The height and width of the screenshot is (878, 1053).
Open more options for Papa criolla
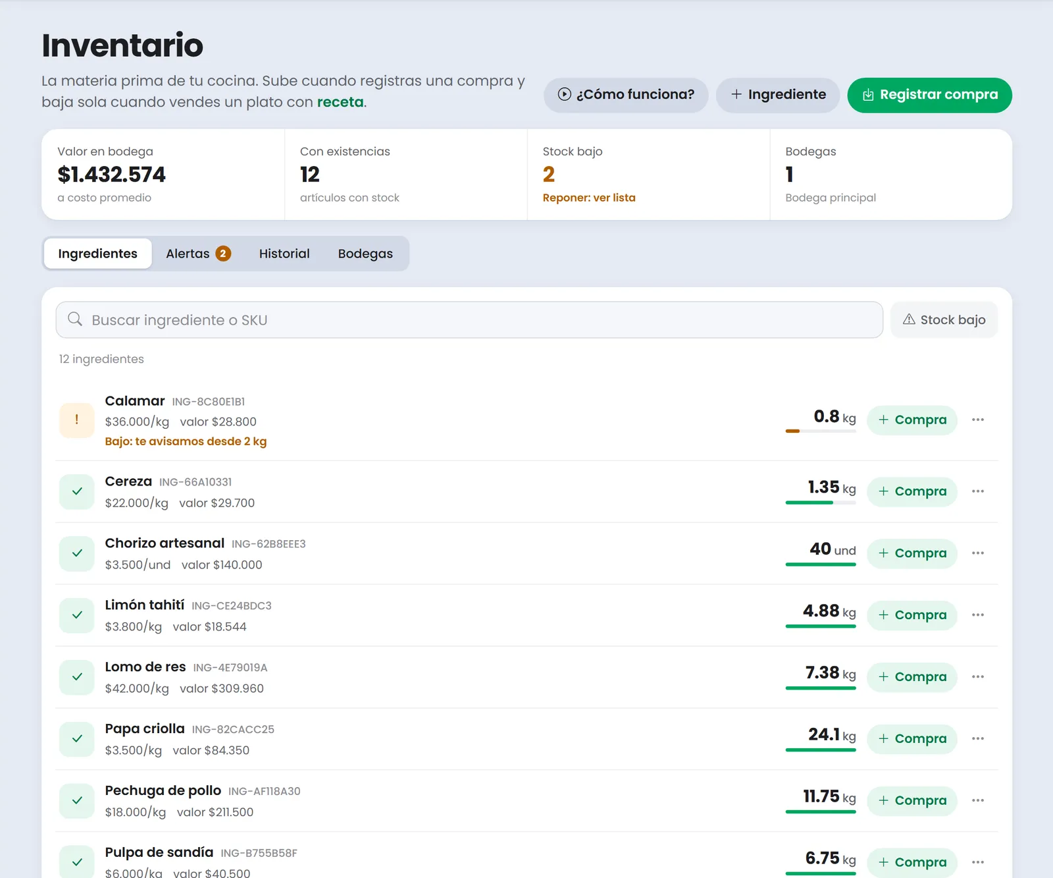tap(978, 739)
